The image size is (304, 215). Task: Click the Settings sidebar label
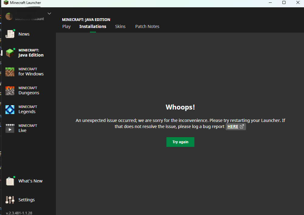[26, 200]
